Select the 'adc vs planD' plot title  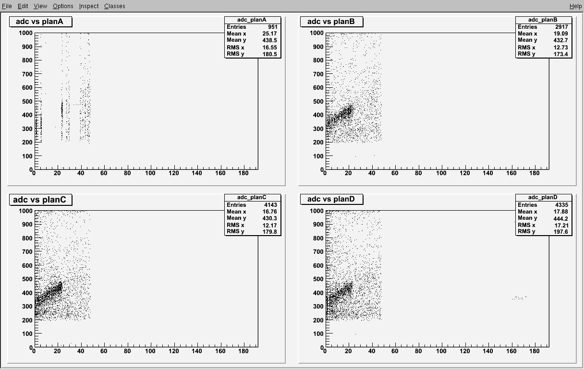coord(331,200)
